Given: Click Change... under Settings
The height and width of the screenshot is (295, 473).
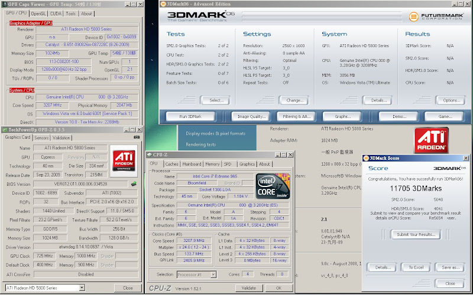Looking at the screenshot, I should tap(294, 100).
